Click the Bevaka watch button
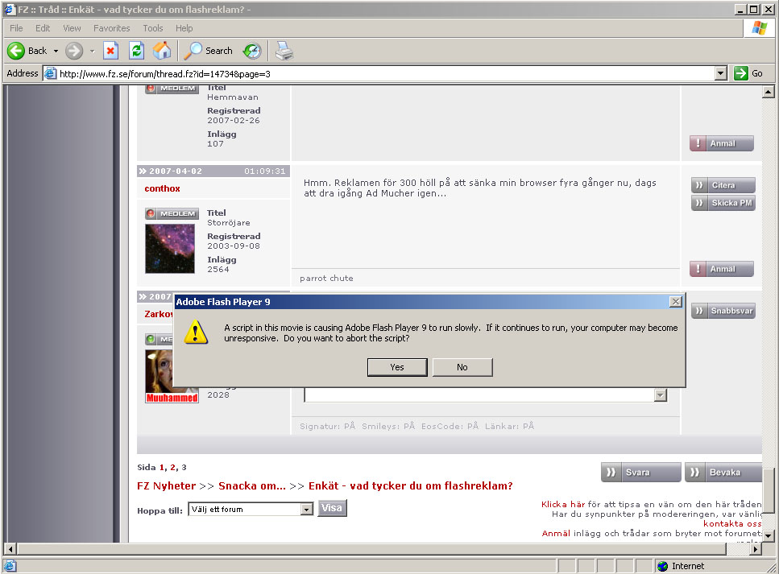The width and height of the screenshot is (779, 574). tap(723, 473)
